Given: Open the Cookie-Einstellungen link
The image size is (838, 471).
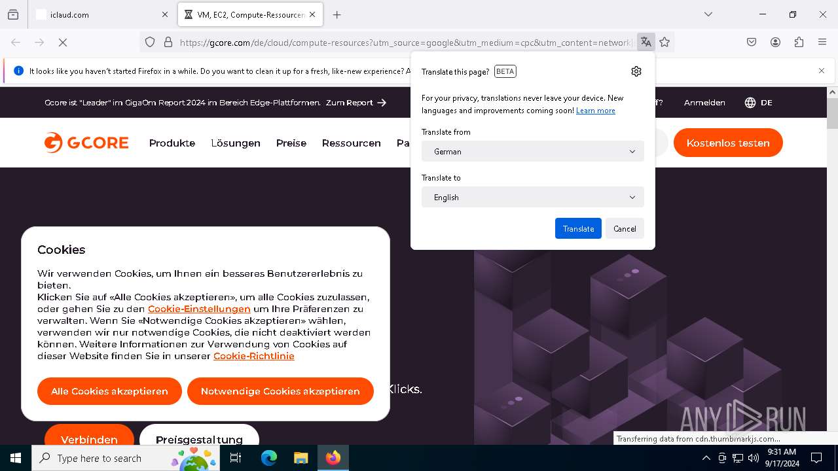Looking at the screenshot, I should click(x=199, y=309).
